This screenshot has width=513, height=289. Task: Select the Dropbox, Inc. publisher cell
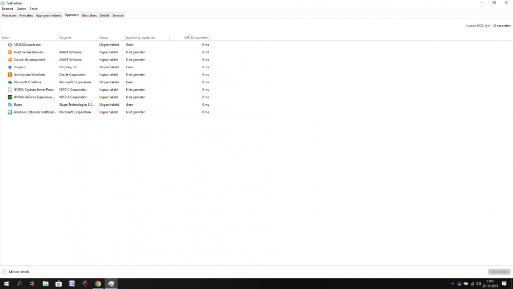69,67
